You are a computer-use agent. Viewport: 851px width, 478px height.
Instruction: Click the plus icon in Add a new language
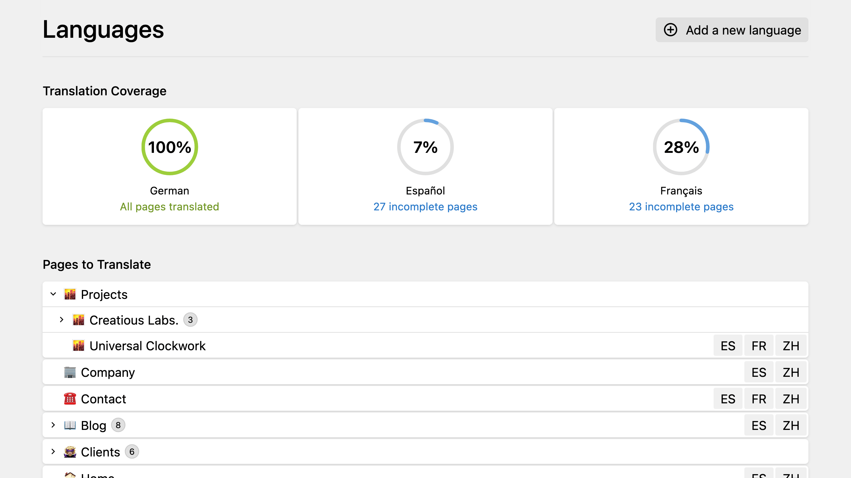[x=670, y=30]
